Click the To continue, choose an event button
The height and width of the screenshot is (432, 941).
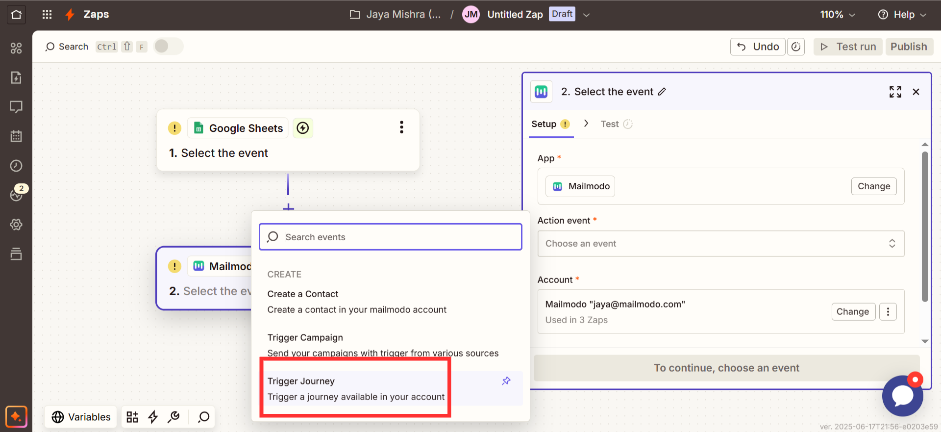[726, 368]
